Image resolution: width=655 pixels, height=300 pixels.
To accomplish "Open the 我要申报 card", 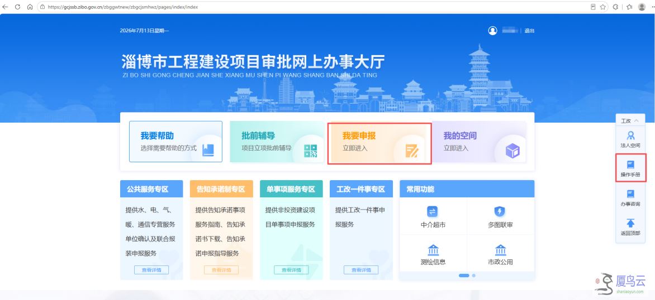I will click(x=379, y=143).
